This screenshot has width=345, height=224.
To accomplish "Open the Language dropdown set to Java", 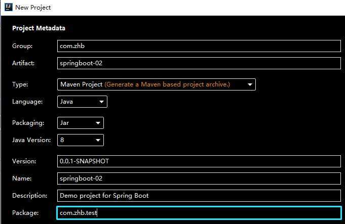I will (x=82, y=102).
